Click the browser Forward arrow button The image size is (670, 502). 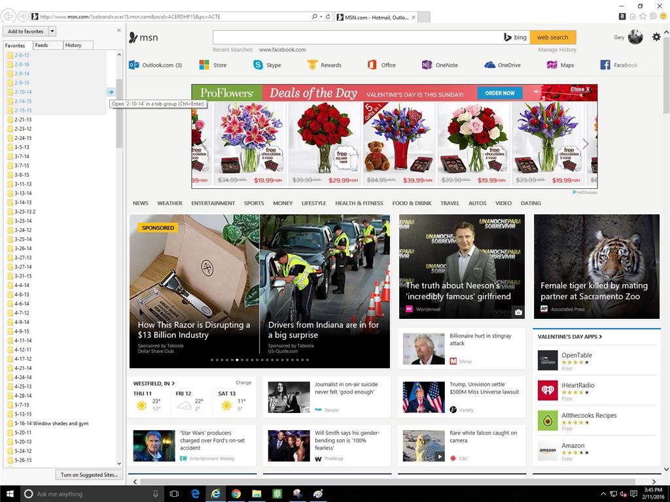pyautogui.click(x=23, y=16)
